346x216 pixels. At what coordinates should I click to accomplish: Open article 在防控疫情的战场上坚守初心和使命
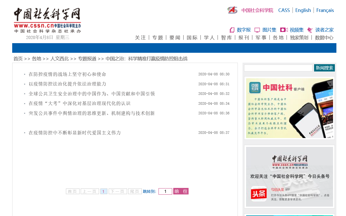pos(67,74)
